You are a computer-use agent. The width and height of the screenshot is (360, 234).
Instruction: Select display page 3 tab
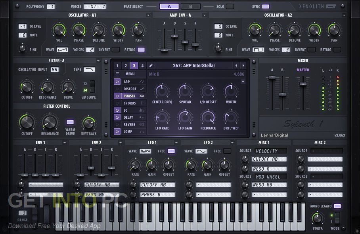pos(134,66)
